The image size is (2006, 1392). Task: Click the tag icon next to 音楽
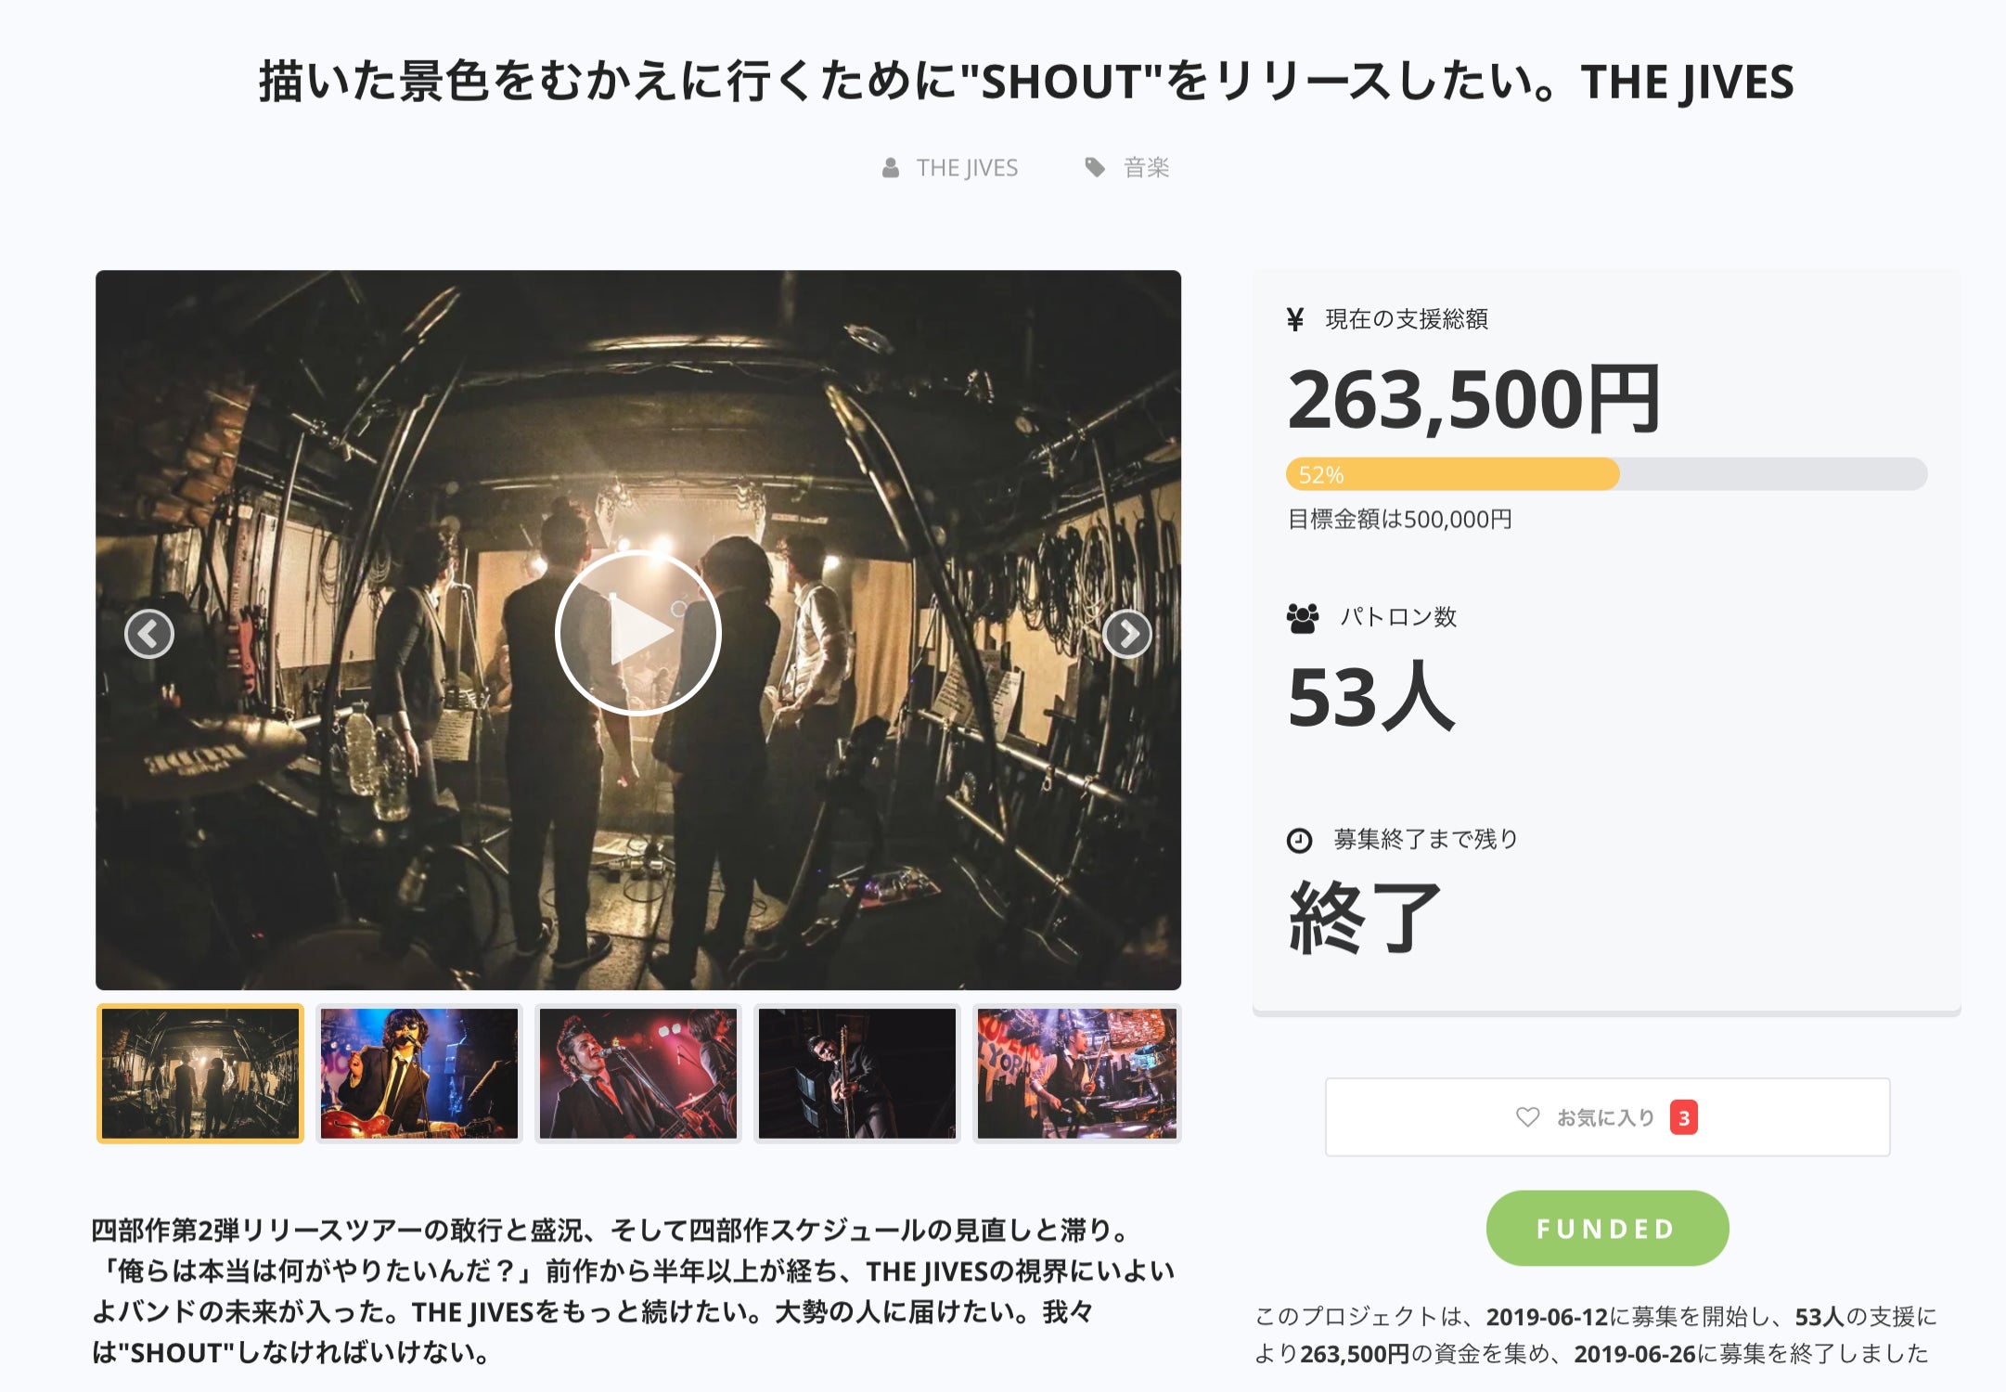coord(1095,167)
